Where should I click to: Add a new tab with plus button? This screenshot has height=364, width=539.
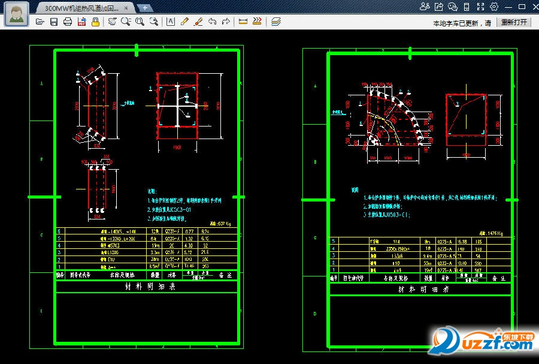coord(144,8)
